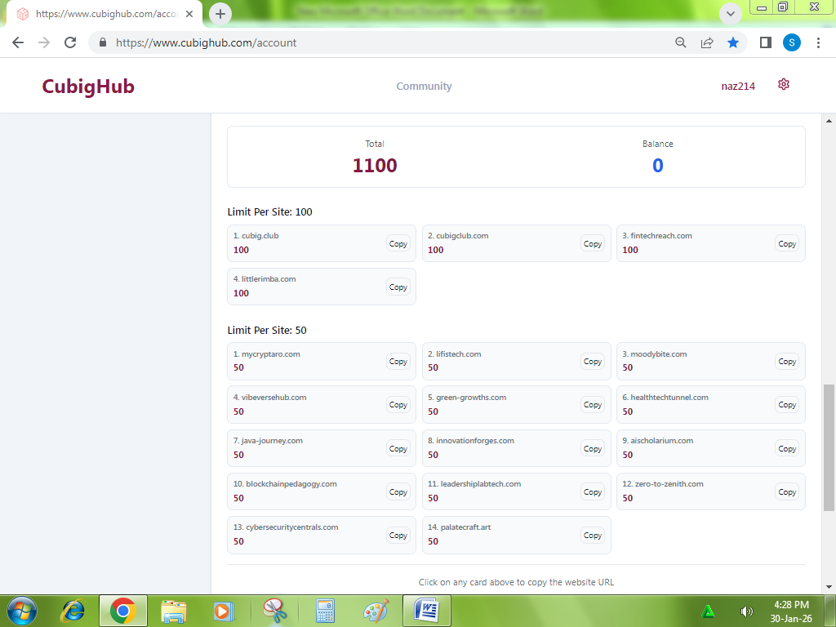Reload the page with the refresh icon
Viewport: 836px width, 627px height.
coord(70,42)
